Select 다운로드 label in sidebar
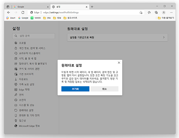The height and width of the screenshot is (138, 179). coord(23,79)
